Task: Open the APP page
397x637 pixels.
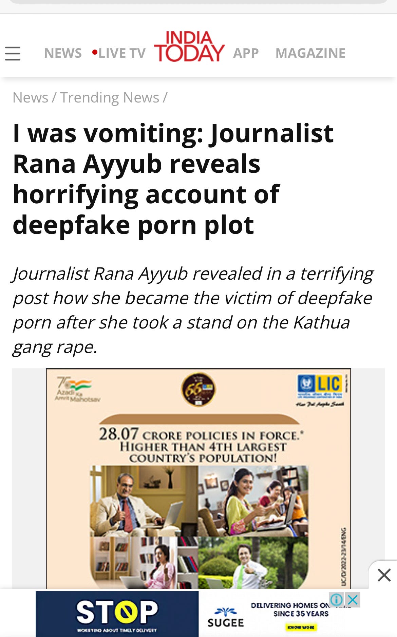Action: [246, 53]
